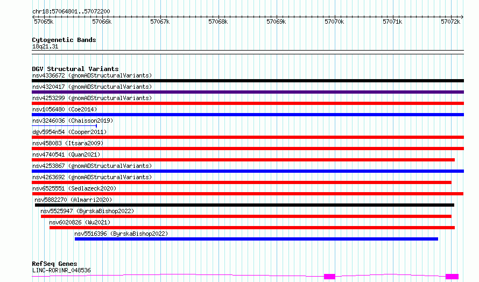The image size is (479, 282).
Task: Click the 57070k ruler tick mark
Action: click(x=335, y=17)
